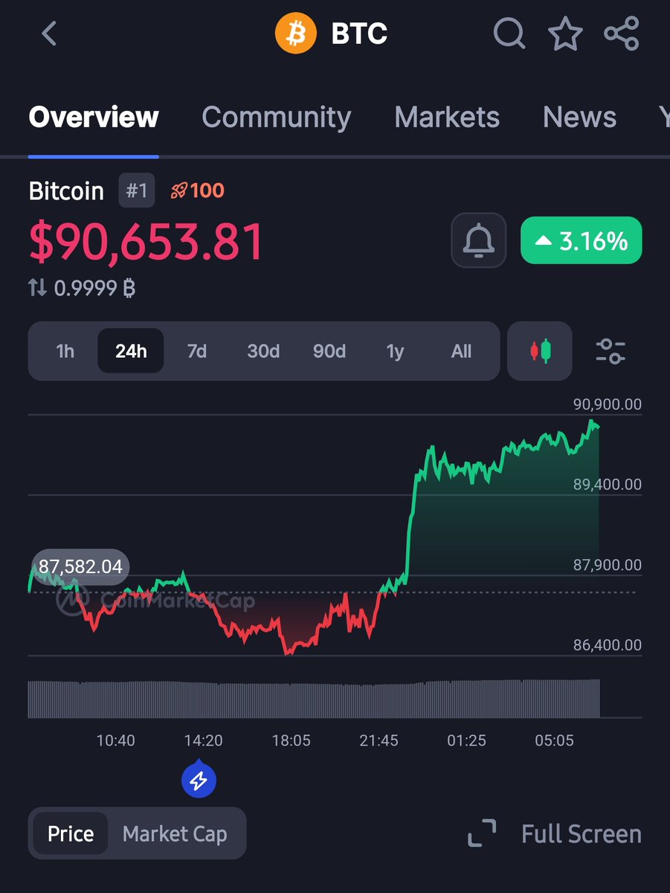Image resolution: width=670 pixels, height=893 pixels.
Task: Open search with the magnifier icon
Action: (509, 33)
